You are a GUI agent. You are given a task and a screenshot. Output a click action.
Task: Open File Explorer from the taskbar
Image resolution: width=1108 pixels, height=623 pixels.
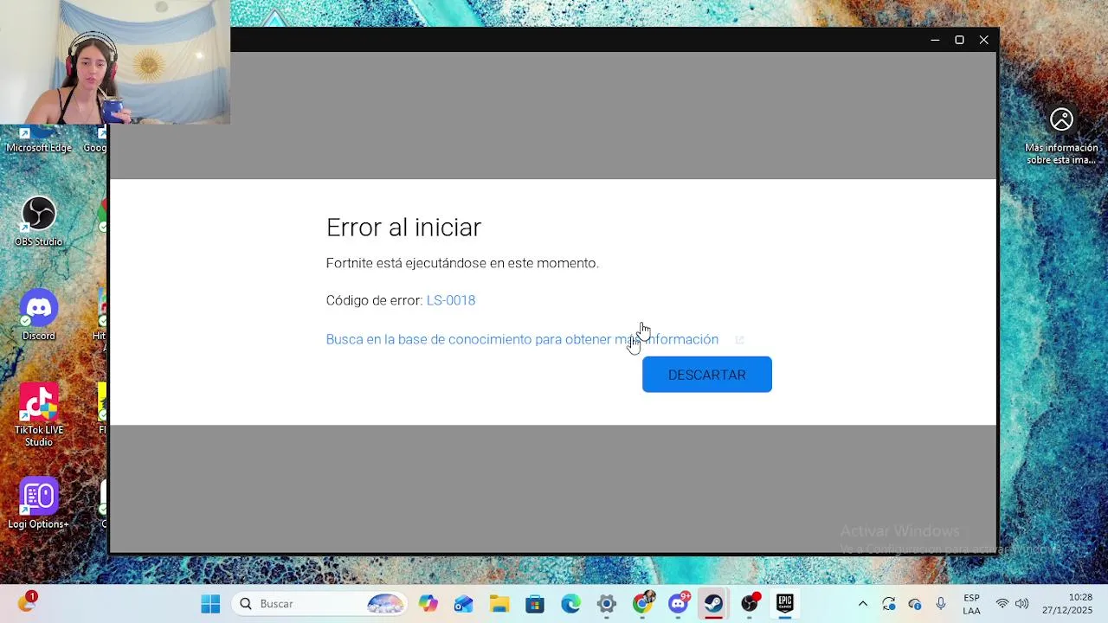pyautogui.click(x=499, y=604)
